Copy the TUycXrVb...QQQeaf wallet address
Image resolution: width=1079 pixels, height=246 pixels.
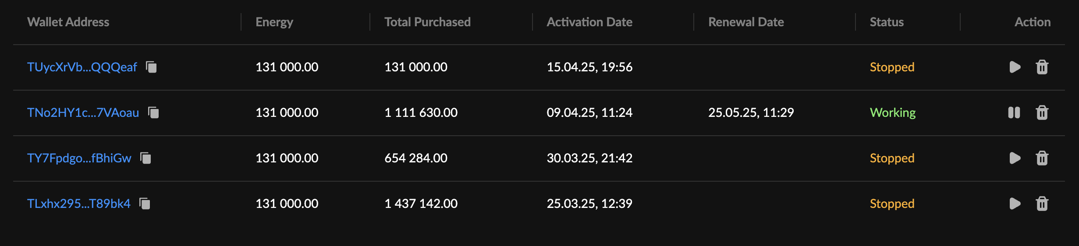pos(151,67)
